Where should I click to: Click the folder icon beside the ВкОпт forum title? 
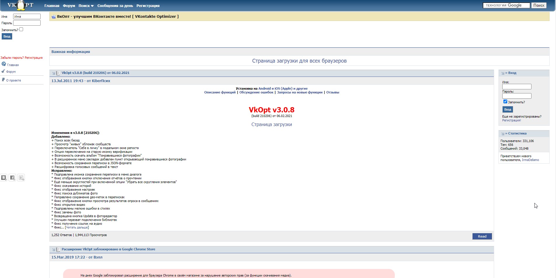53,17
